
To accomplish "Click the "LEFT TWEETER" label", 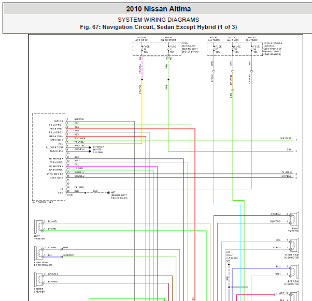I will coord(39,237).
